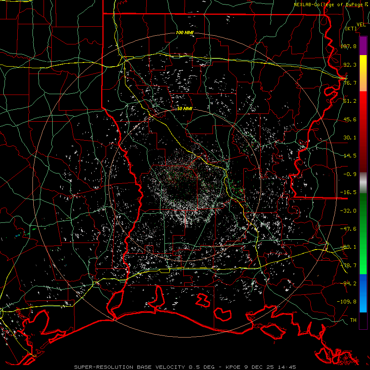Click the -32.0 velocity scale value
370x370 pixels.
[348, 211]
